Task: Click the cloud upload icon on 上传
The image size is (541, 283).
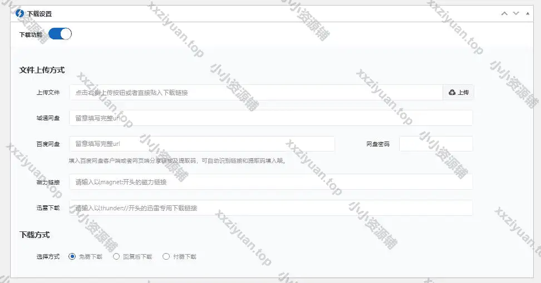Action: point(452,93)
